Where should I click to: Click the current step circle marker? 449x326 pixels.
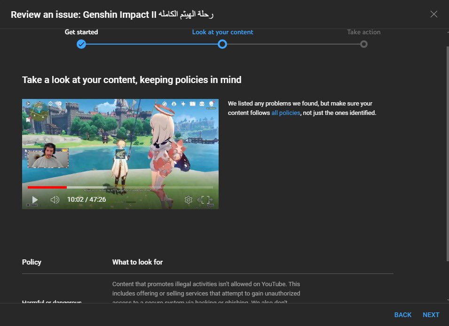pos(222,44)
